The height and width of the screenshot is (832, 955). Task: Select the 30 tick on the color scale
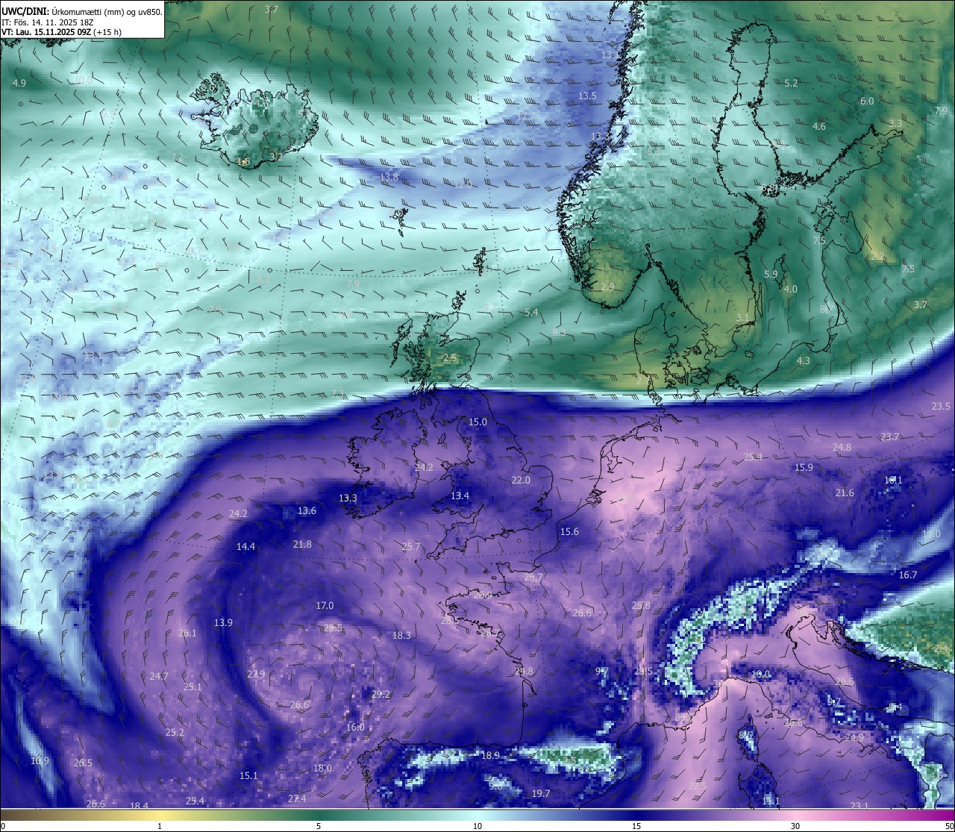(x=795, y=826)
